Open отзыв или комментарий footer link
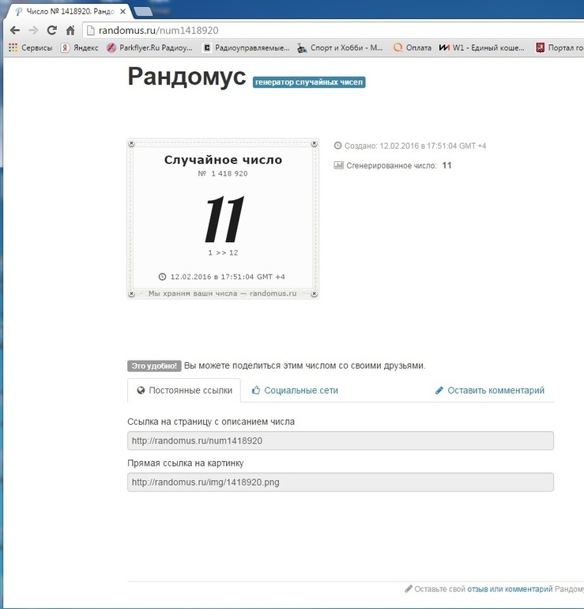This screenshot has width=584, height=609. pyautogui.click(x=509, y=589)
